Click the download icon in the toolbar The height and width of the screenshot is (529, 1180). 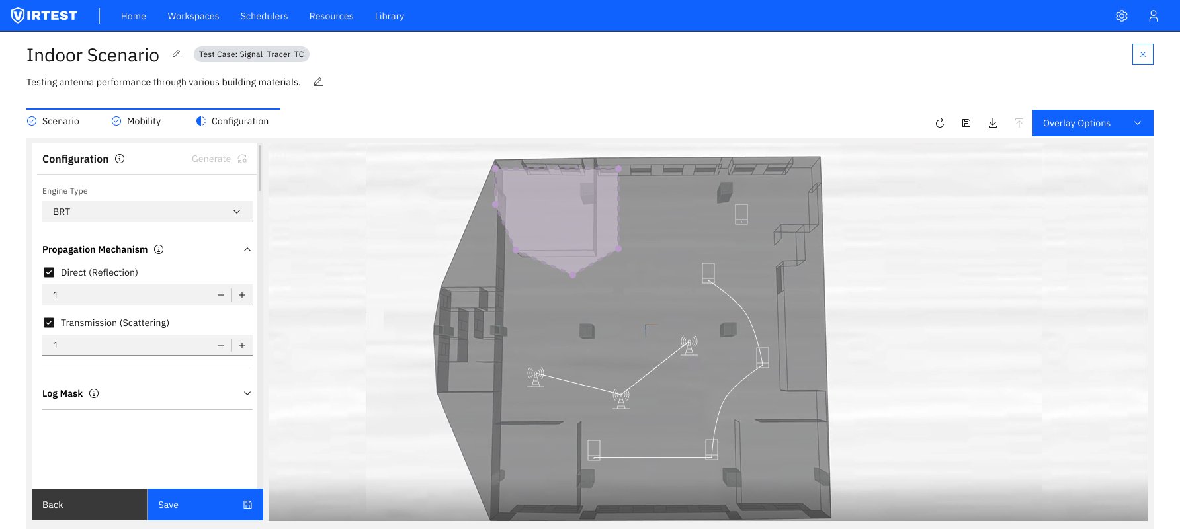pyautogui.click(x=992, y=123)
